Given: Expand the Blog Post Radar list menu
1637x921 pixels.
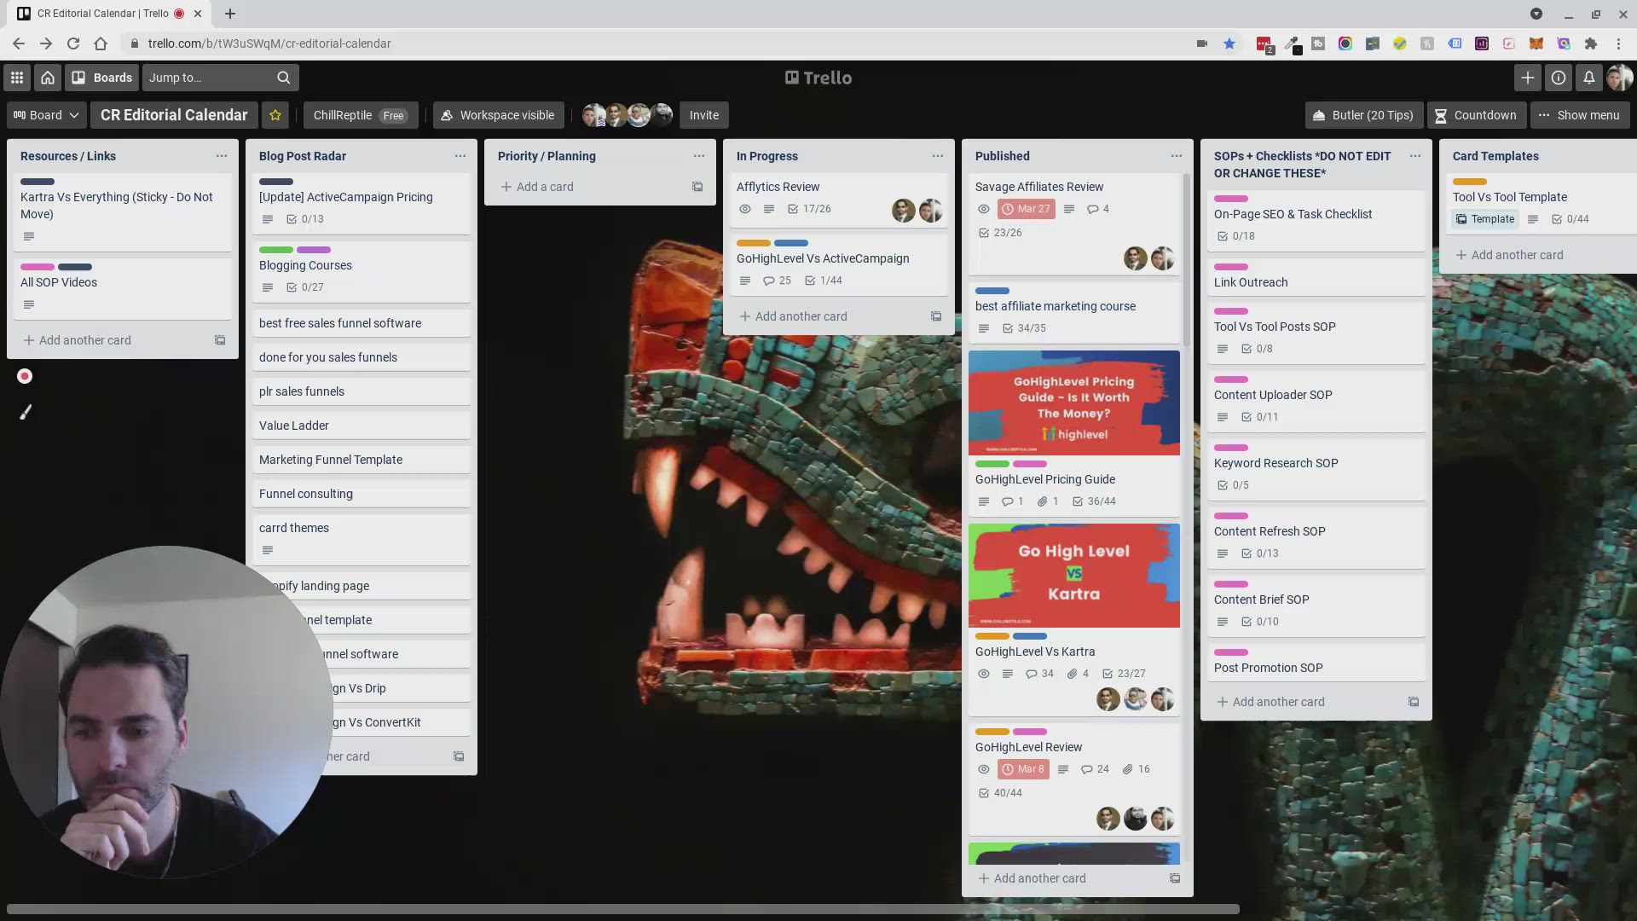Looking at the screenshot, I should pos(459,156).
